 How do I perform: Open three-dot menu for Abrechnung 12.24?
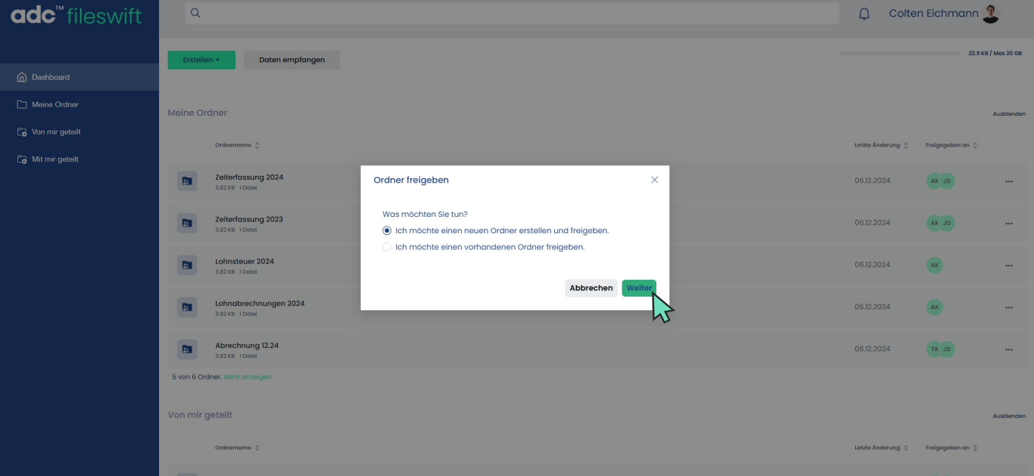(1009, 350)
